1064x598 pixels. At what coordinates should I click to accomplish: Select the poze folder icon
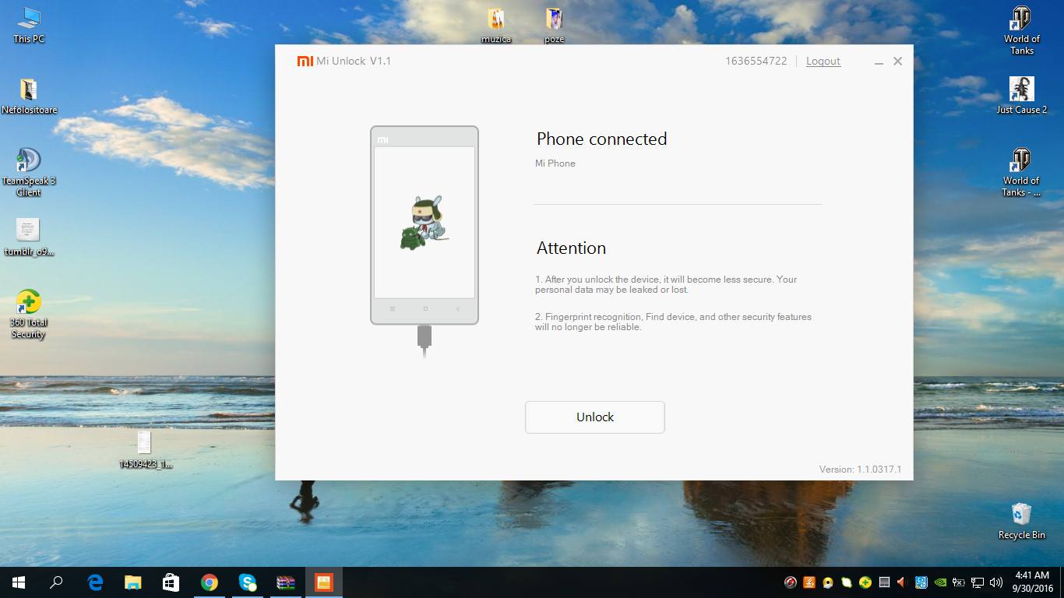[x=554, y=25]
